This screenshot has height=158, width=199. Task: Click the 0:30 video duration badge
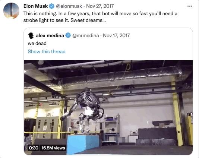click(34, 148)
